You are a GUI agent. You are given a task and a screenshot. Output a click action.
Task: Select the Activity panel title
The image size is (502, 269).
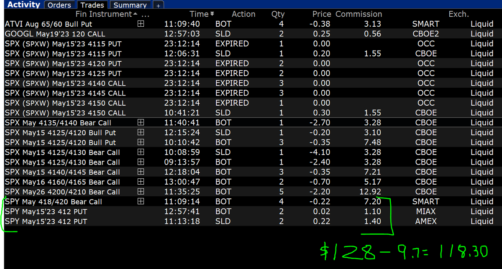point(24,5)
